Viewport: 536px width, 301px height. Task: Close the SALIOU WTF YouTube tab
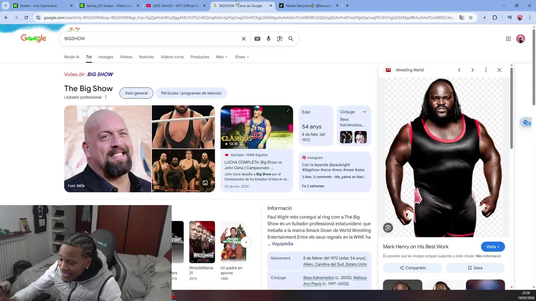click(204, 6)
